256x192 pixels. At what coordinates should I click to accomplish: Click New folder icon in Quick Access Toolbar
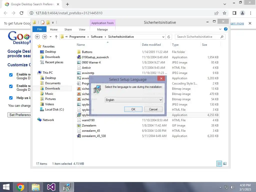[48, 22]
